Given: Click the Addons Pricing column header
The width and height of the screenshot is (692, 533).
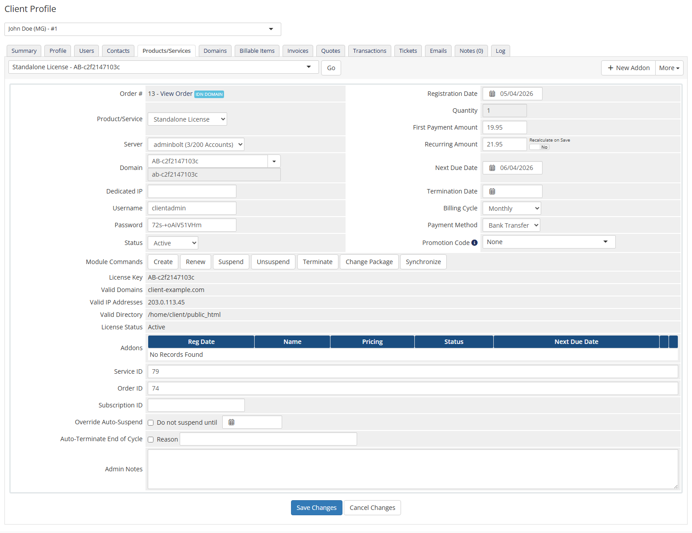Looking at the screenshot, I should pos(373,342).
